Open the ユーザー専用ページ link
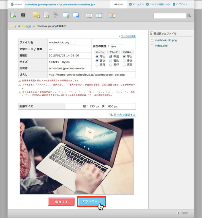The image size is (202, 218). 160,4
